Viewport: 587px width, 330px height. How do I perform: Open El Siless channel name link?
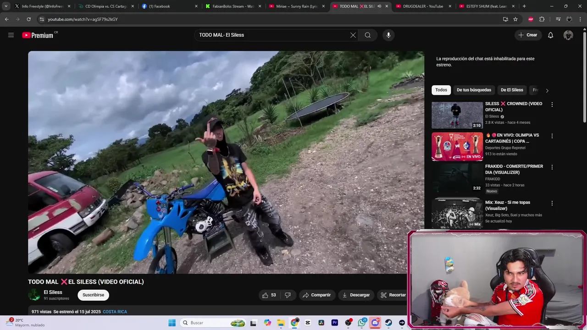coord(53,292)
